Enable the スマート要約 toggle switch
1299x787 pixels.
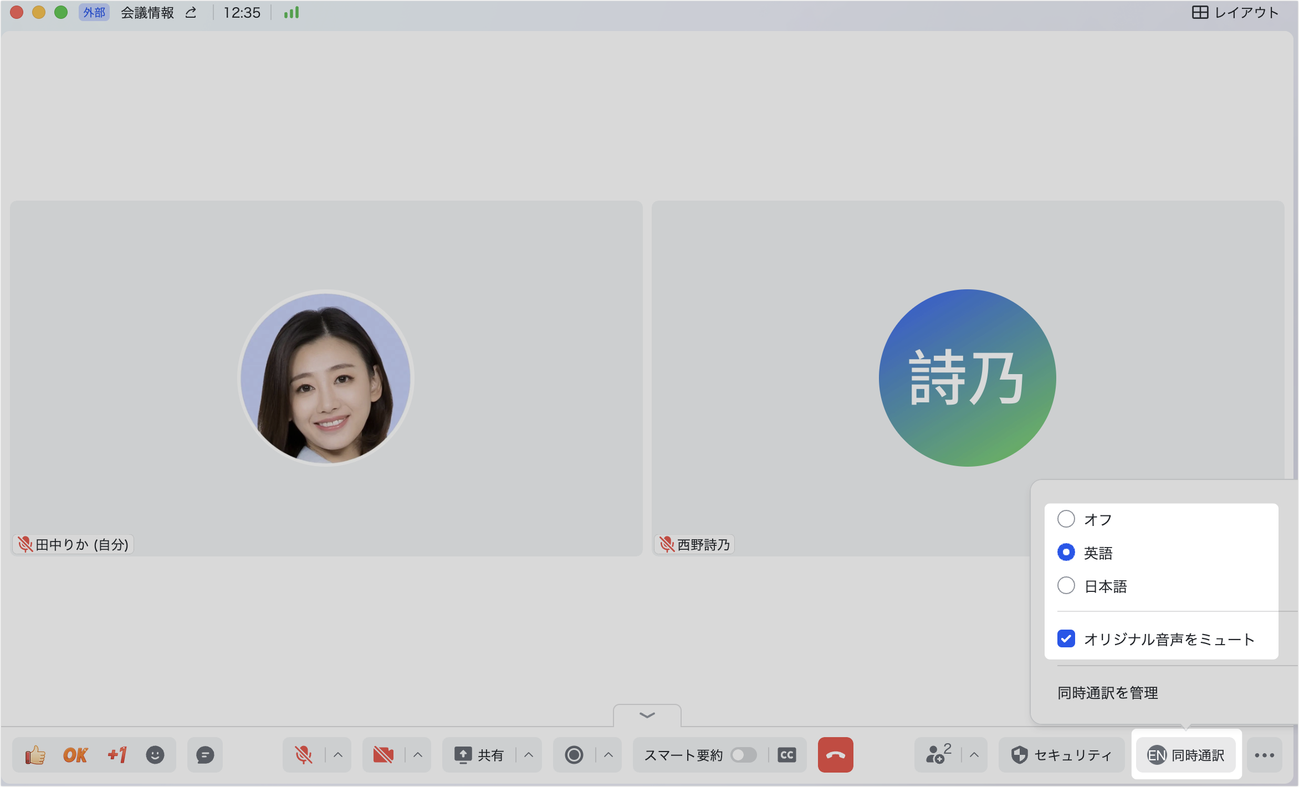pyautogui.click(x=743, y=755)
